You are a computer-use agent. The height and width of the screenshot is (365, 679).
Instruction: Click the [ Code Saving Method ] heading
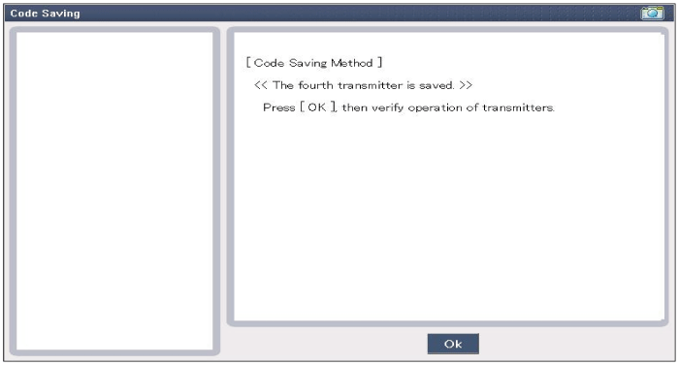click(314, 63)
